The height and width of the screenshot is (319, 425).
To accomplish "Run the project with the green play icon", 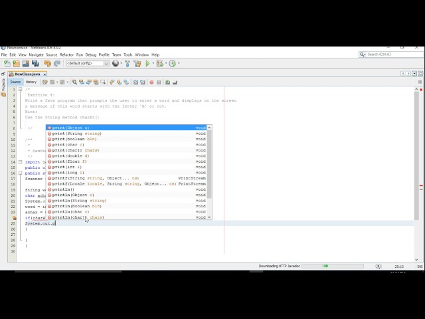I will (x=147, y=64).
